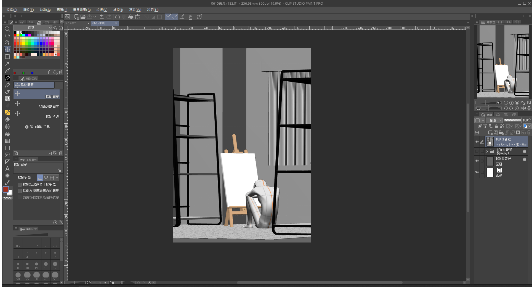Select the Fill bucket tool in toolbox

coord(7,134)
